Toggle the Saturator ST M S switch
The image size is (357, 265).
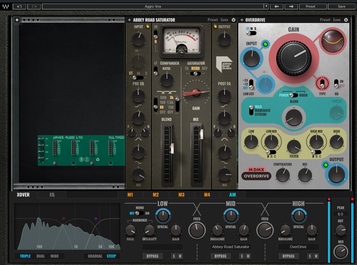click(x=138, y=78)
